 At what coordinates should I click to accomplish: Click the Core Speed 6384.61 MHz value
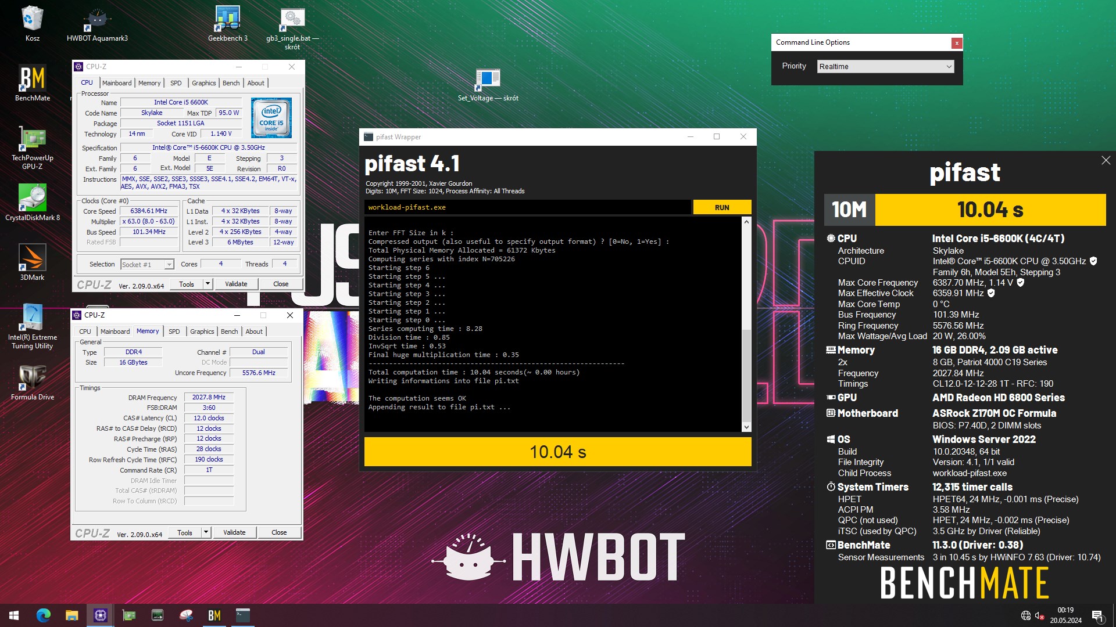tap(149, 211)
